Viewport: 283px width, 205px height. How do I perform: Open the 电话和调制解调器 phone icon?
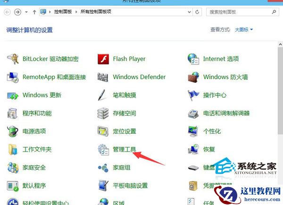point(193,114)
